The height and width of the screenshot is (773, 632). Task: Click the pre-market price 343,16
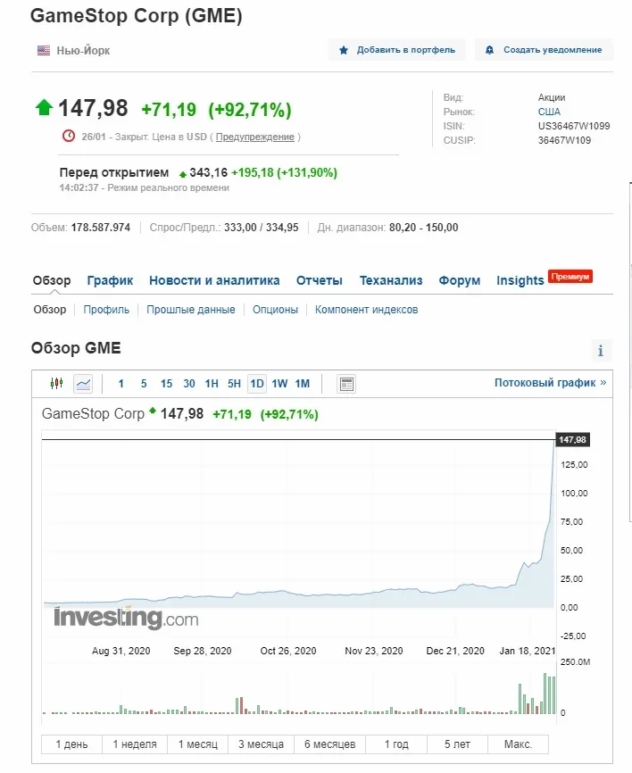(x=209, y=172)
